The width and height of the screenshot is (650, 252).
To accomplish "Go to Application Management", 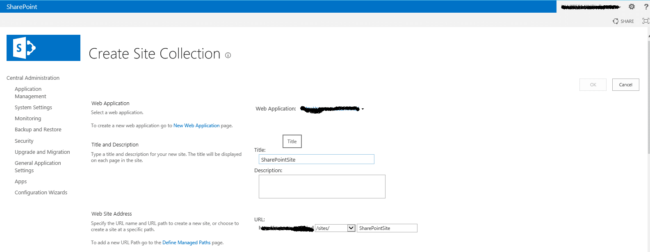I will pos(30,92).
